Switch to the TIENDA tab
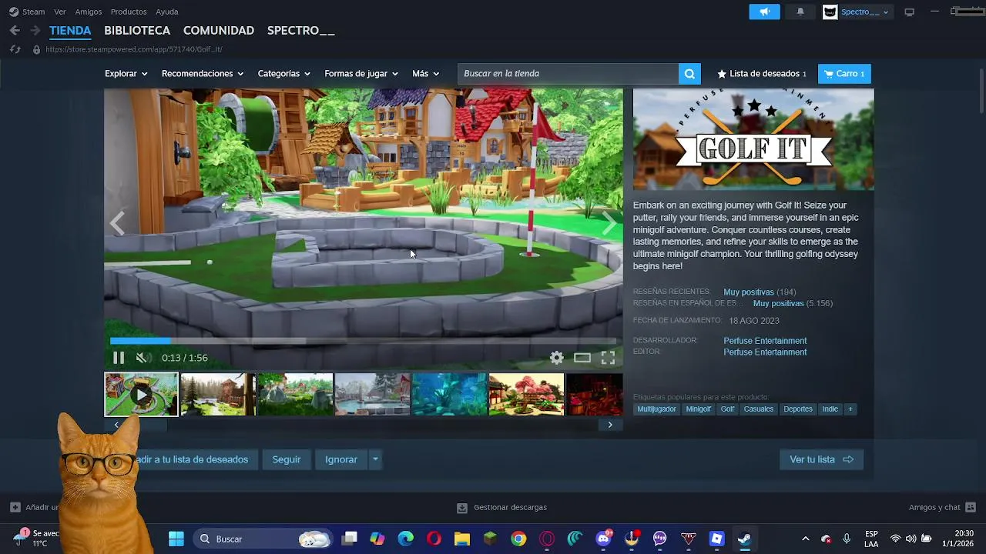Viewport: 986px width, 554px height. 70,31
